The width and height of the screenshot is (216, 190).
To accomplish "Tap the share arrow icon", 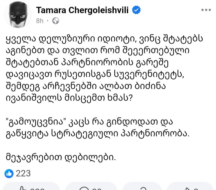I will click(x=186, y=189).
